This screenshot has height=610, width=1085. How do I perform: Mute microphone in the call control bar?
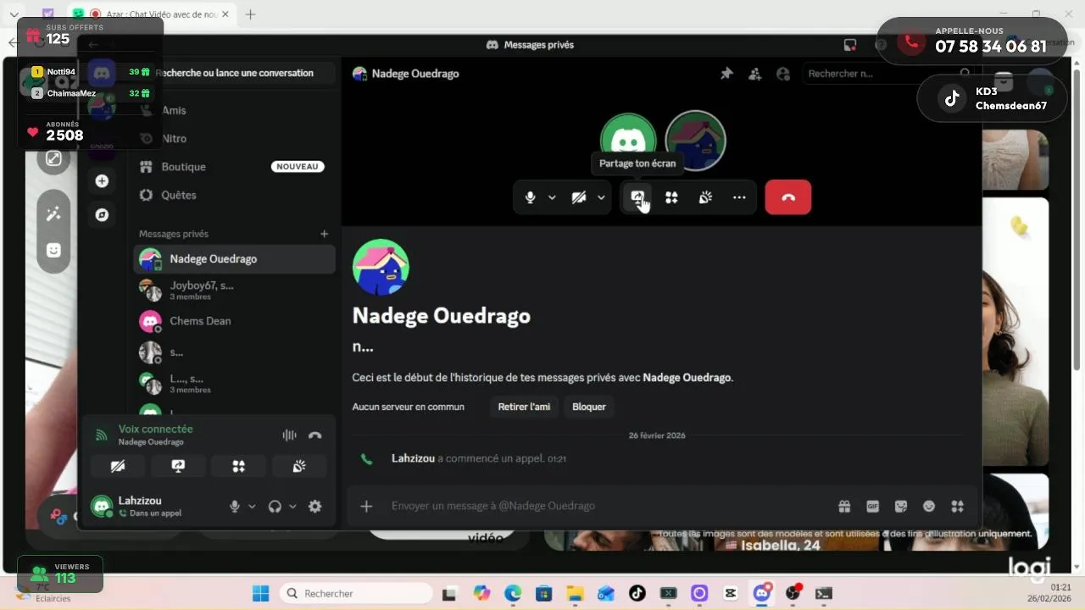pyautogui.click(x=530, y=197)
